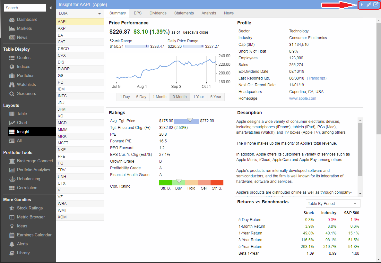Click the average target price slider marker
The height and width of the screenshot is (263, 381).
pos(190,120)
